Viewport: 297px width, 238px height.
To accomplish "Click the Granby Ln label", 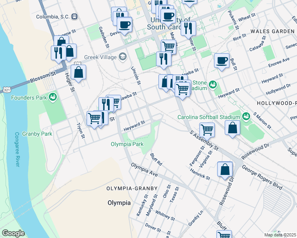I will point(196,218).
